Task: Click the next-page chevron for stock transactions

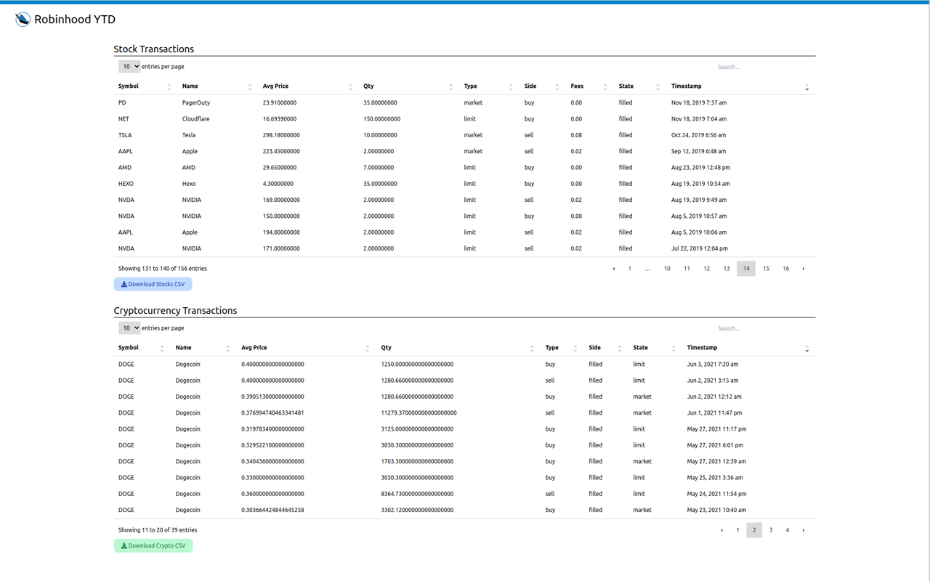Action: pos(804,268)
